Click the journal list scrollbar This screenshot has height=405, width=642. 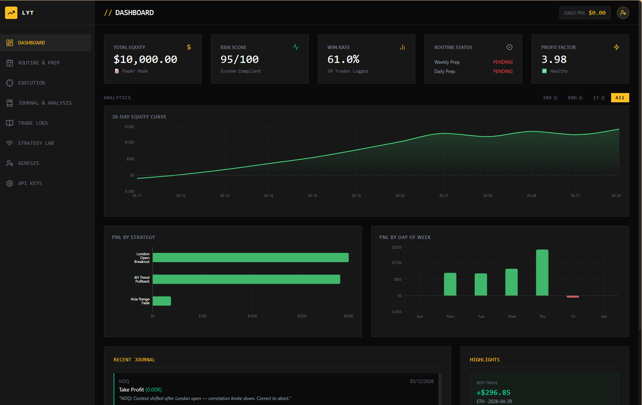440,389
